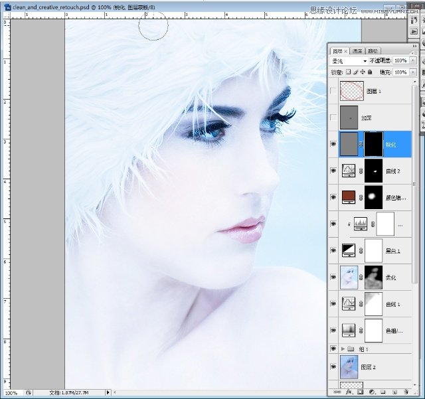The width and height of the screenshot is (425, 399).
Task: Click the layers list scroll-down arrow
Action: 414,385
